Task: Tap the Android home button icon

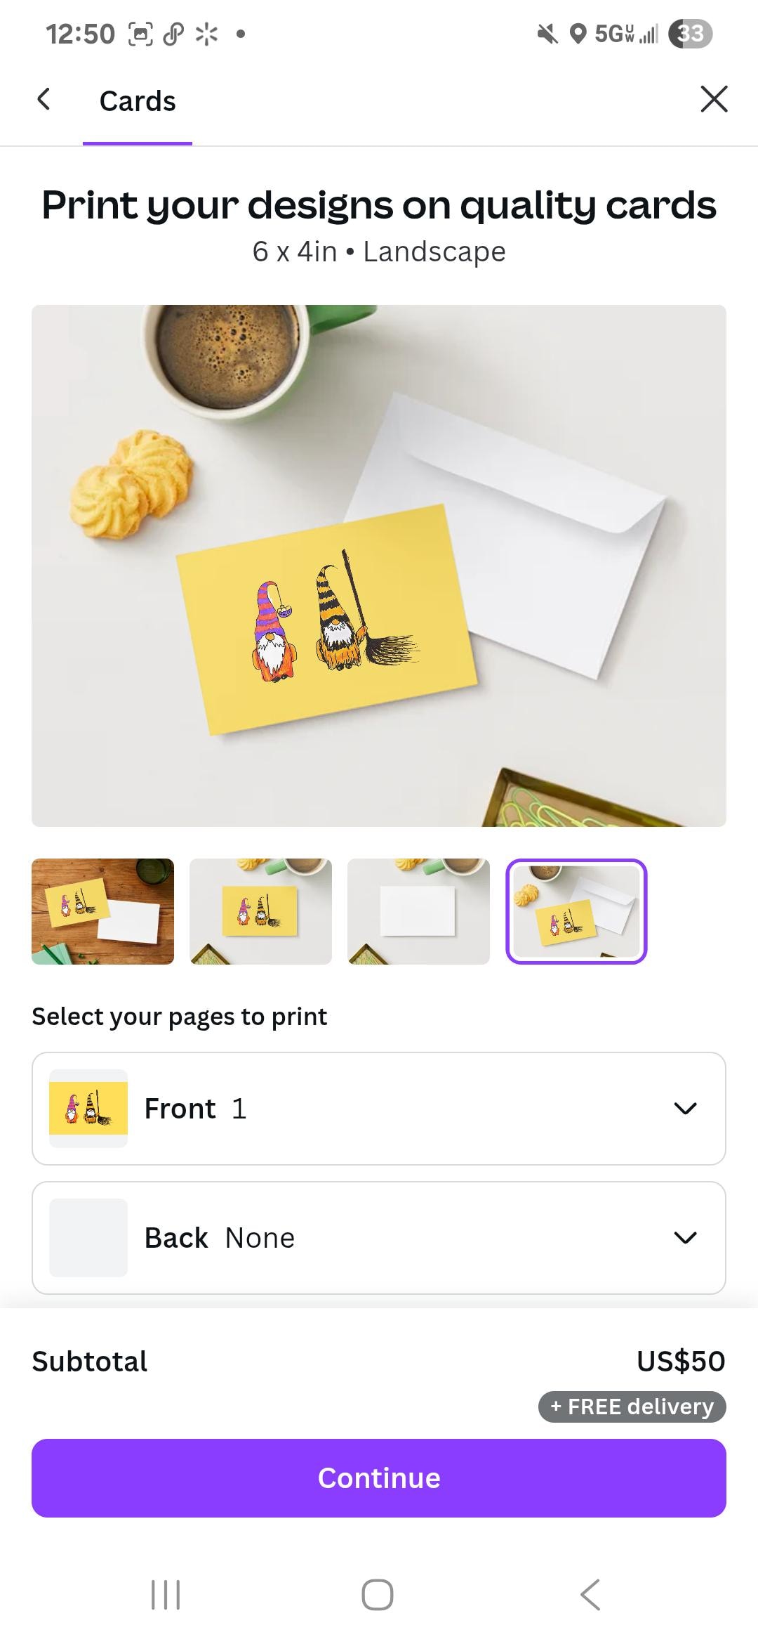Action: click(x=378, y=1594)
